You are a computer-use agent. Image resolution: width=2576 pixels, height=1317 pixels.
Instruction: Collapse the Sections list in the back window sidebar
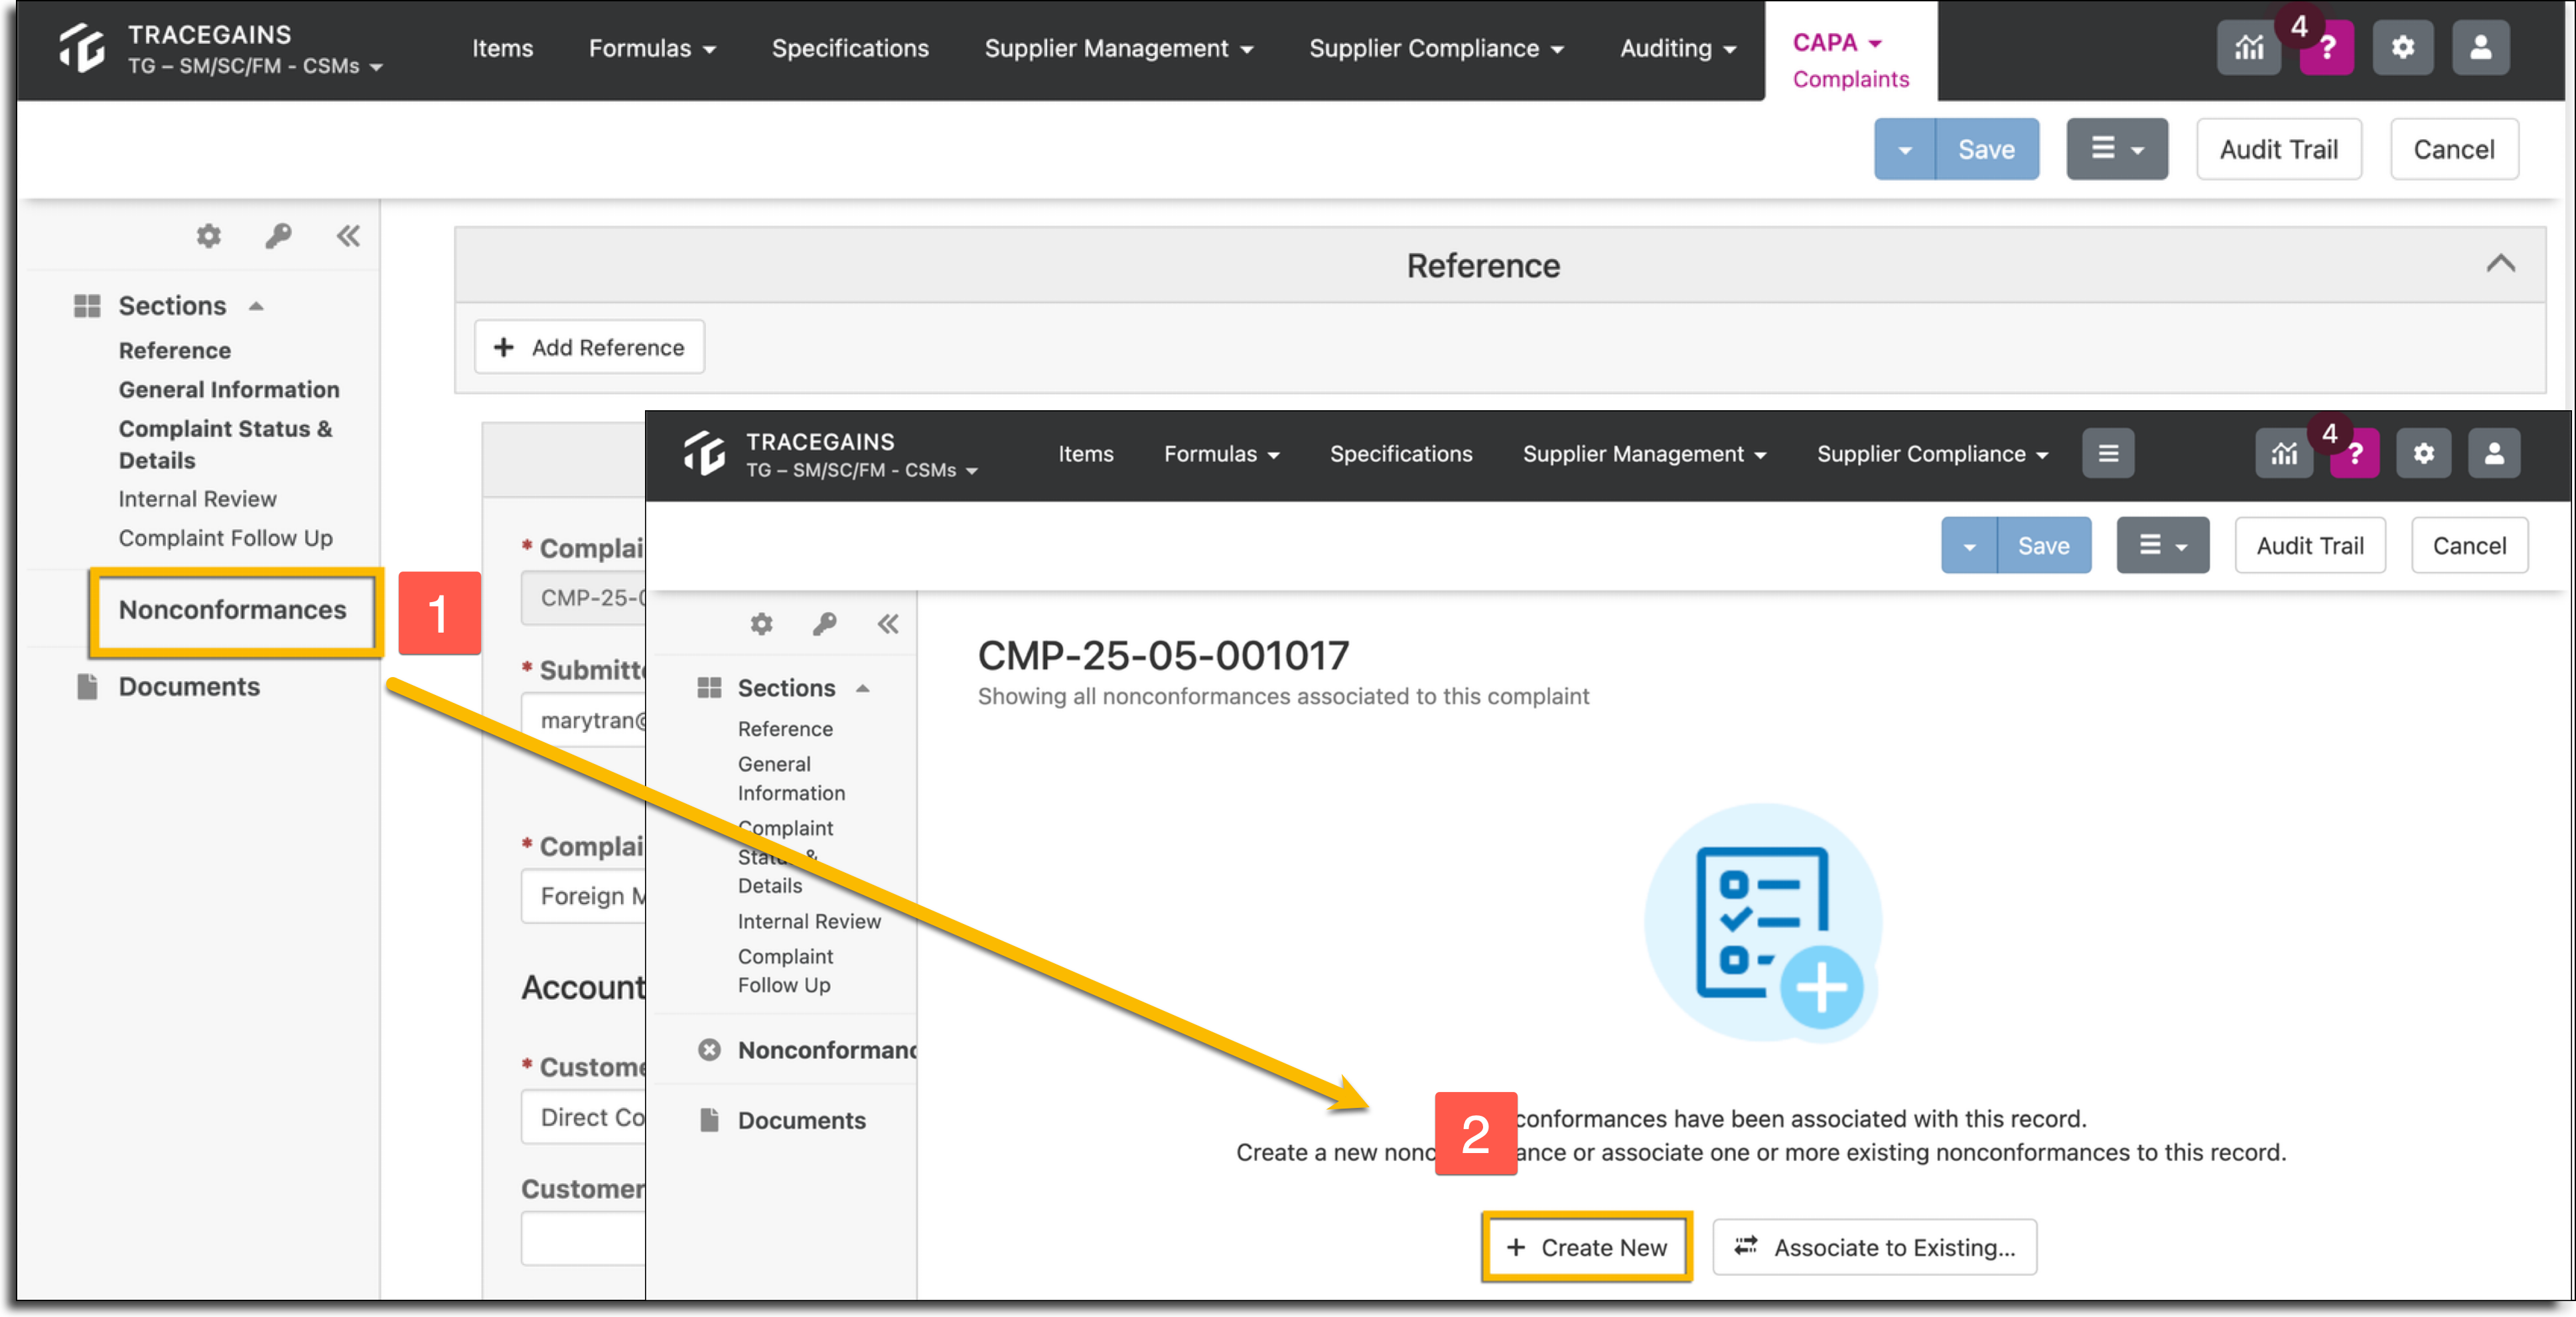256,306
